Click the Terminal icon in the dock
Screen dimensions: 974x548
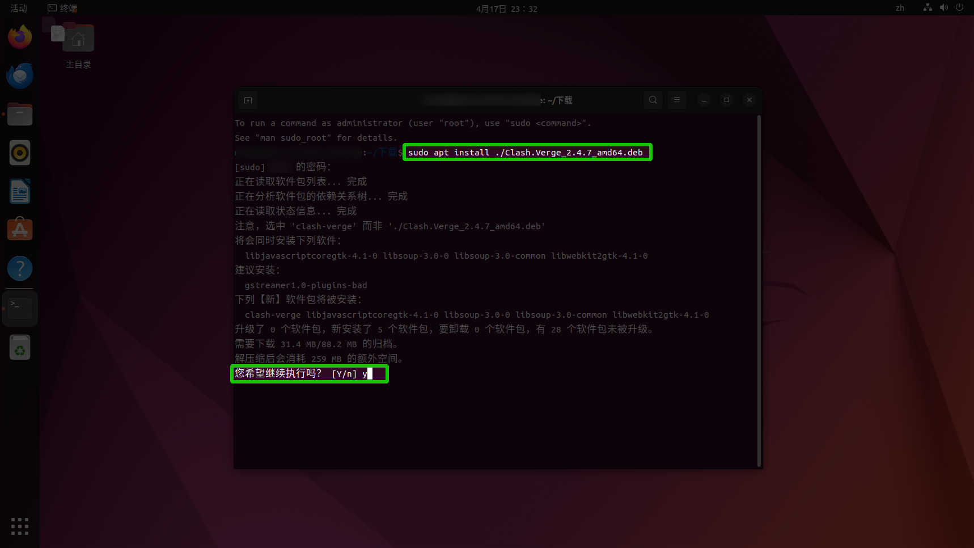(x=20, y=308)
